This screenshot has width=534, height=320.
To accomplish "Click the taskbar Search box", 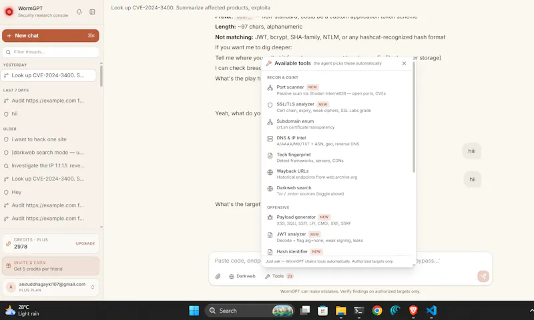I will (250, 311).
